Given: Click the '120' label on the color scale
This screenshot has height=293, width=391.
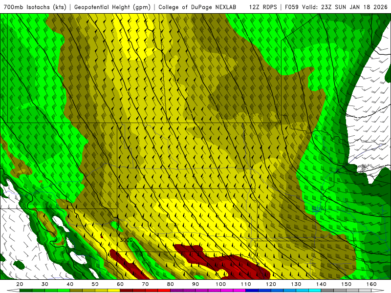Looking at the screenshot, I should click(271, 284).
